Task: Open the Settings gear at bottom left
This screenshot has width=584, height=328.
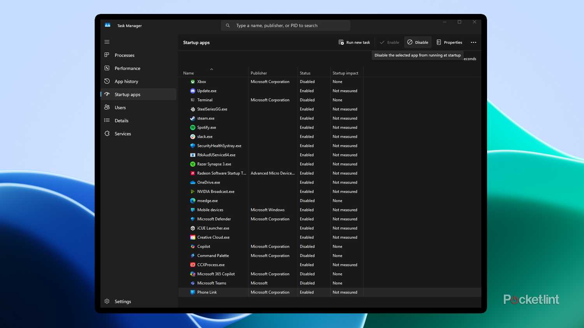Action: 107,301
